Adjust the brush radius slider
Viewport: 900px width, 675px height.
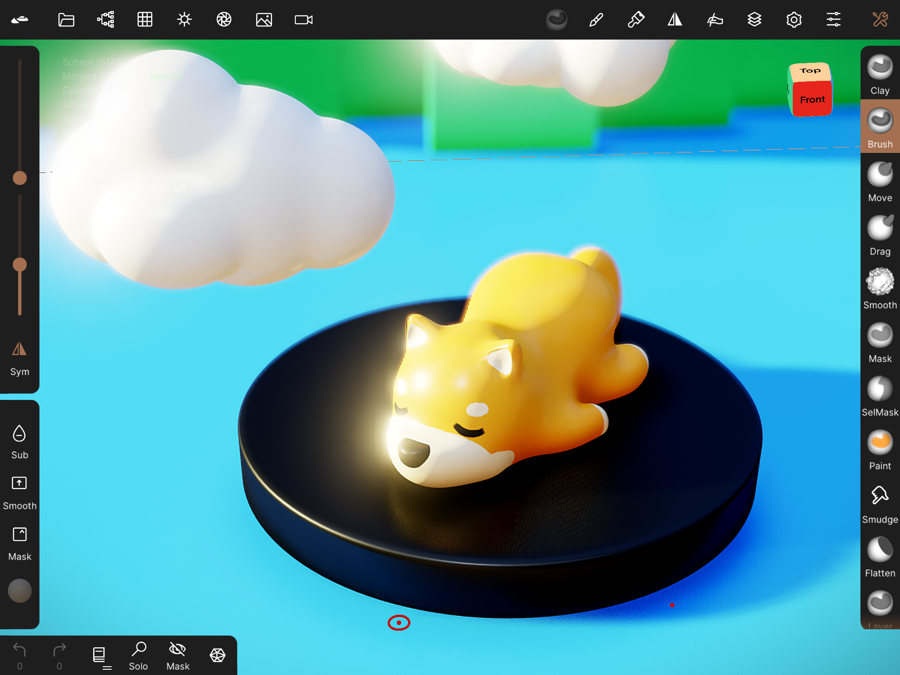click(x=19, y=178)
